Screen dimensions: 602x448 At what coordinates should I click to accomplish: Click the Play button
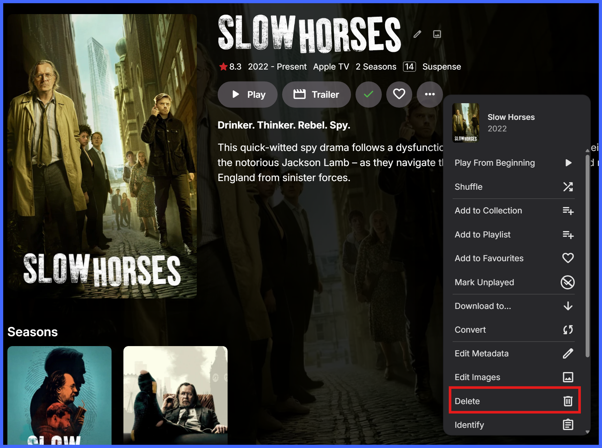tap(247, 95)
